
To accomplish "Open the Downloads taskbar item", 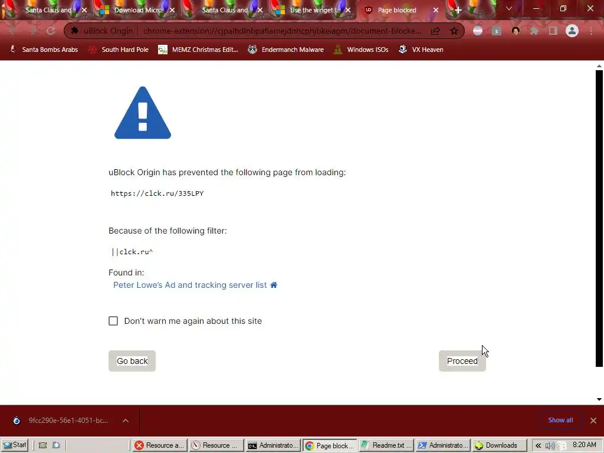I will pos(499,445).
